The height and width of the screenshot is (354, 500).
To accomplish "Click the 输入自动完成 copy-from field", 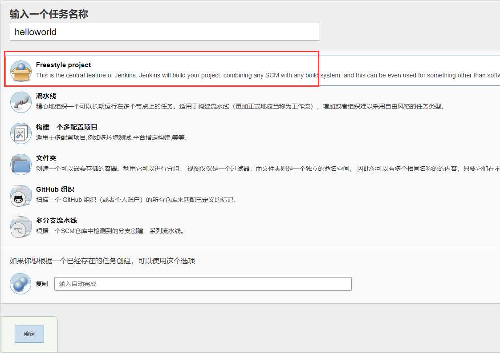I will coord(203,284).
